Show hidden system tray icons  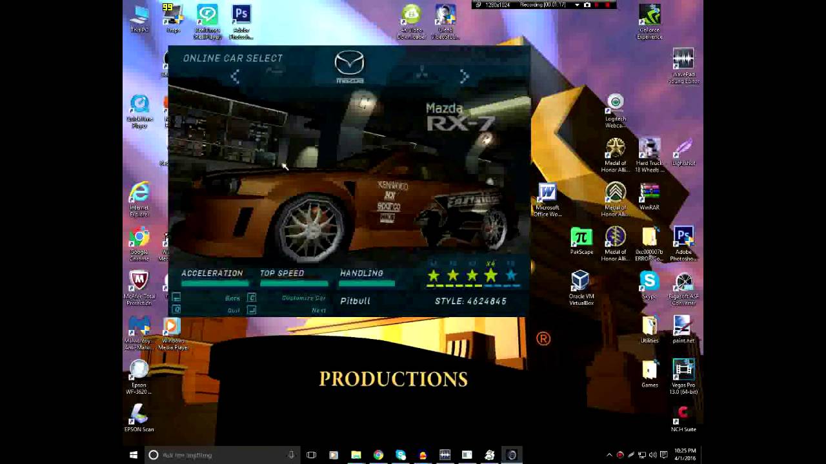pos(609,455)
